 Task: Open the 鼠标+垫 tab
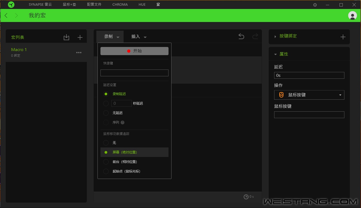click(69, 5)
